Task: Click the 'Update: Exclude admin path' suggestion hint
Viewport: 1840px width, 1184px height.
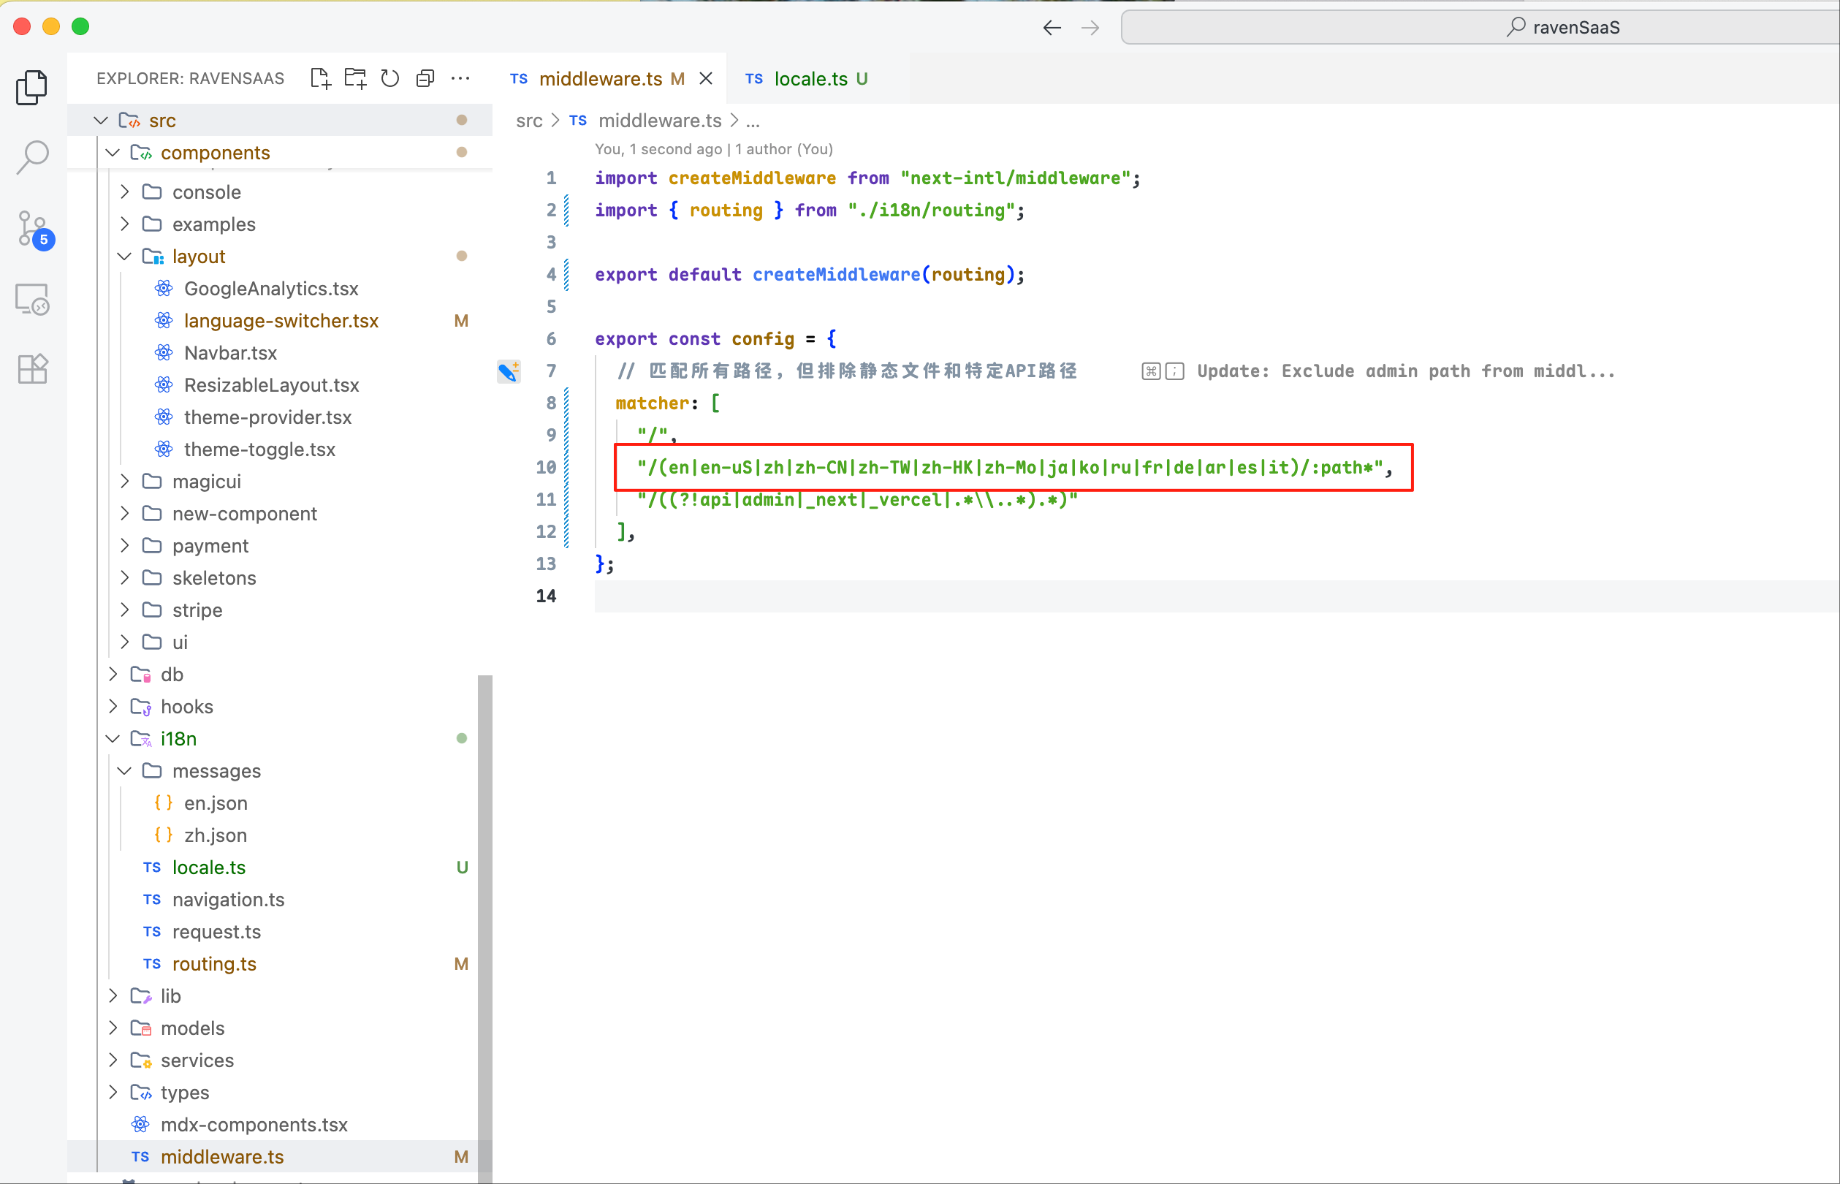Action: click(1406, 371)
